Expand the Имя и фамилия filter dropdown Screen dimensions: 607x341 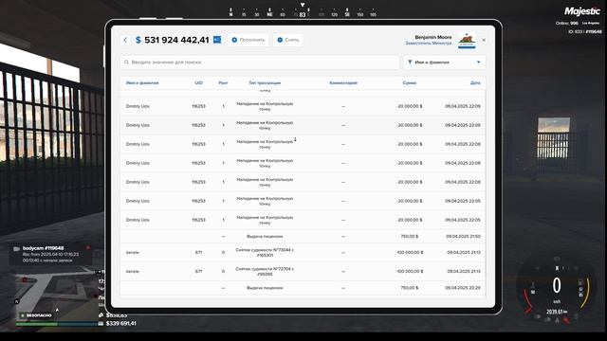pyautogui.click(x=445, y=63)
